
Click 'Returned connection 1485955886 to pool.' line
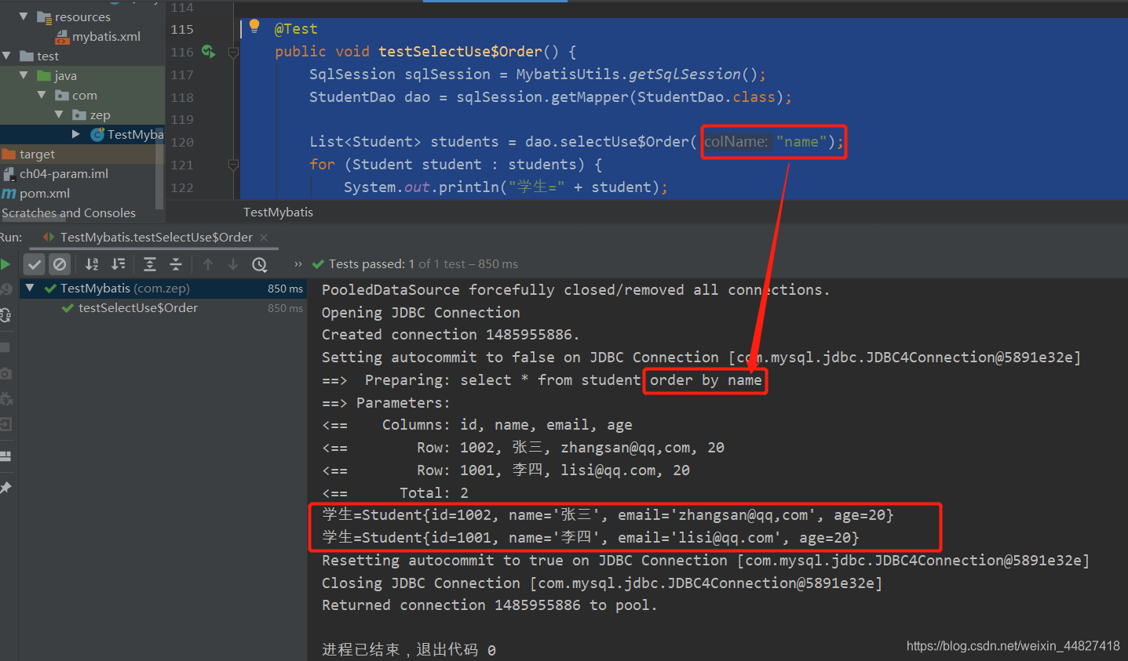[490, 605]
